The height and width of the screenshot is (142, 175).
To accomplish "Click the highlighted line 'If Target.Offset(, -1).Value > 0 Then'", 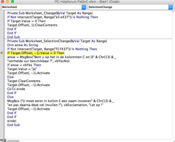I will click(x=36, y=53).
